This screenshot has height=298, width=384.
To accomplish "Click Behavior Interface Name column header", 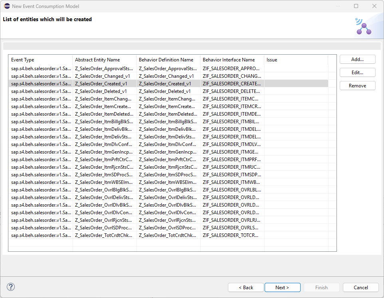I will [232, 60].
